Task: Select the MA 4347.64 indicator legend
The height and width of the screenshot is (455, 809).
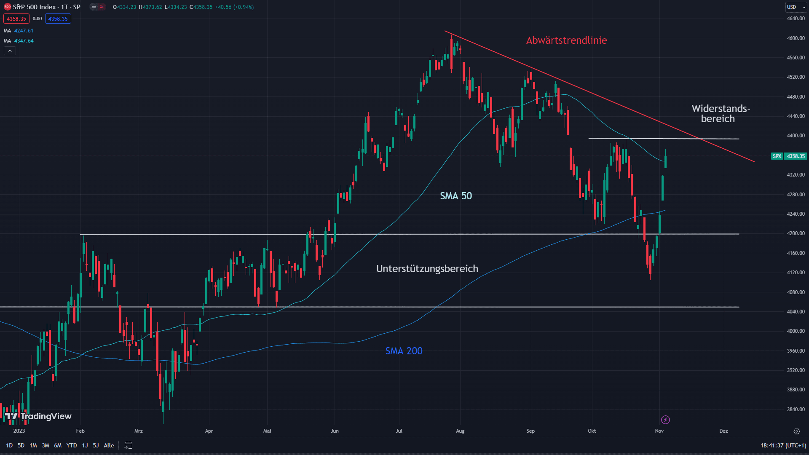Action: (19, 41)
